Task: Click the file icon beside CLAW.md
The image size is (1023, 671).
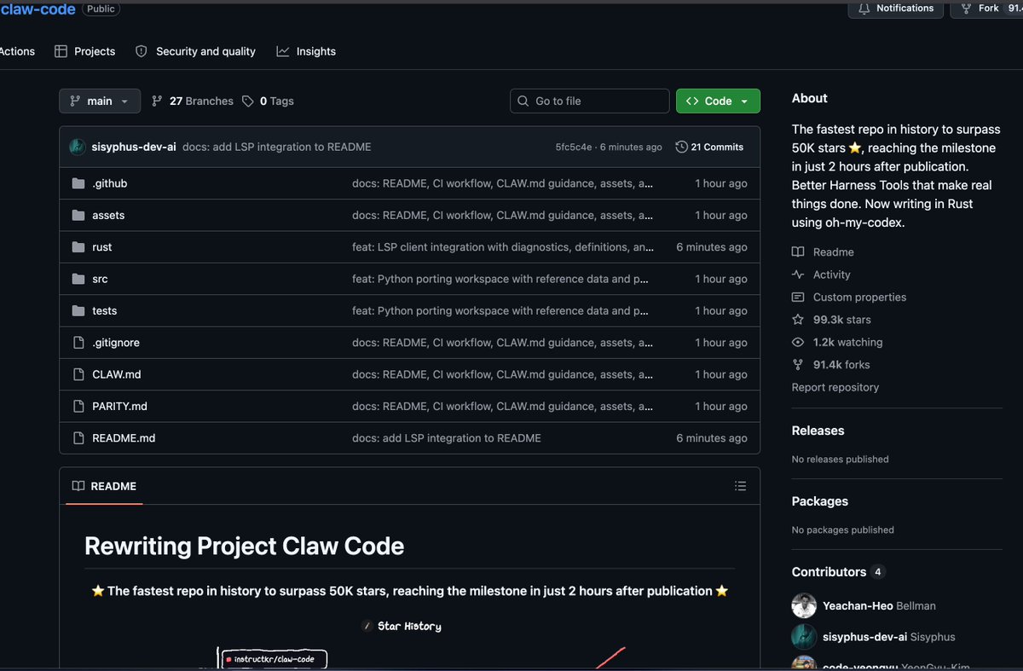Action: tap(78, 374)
